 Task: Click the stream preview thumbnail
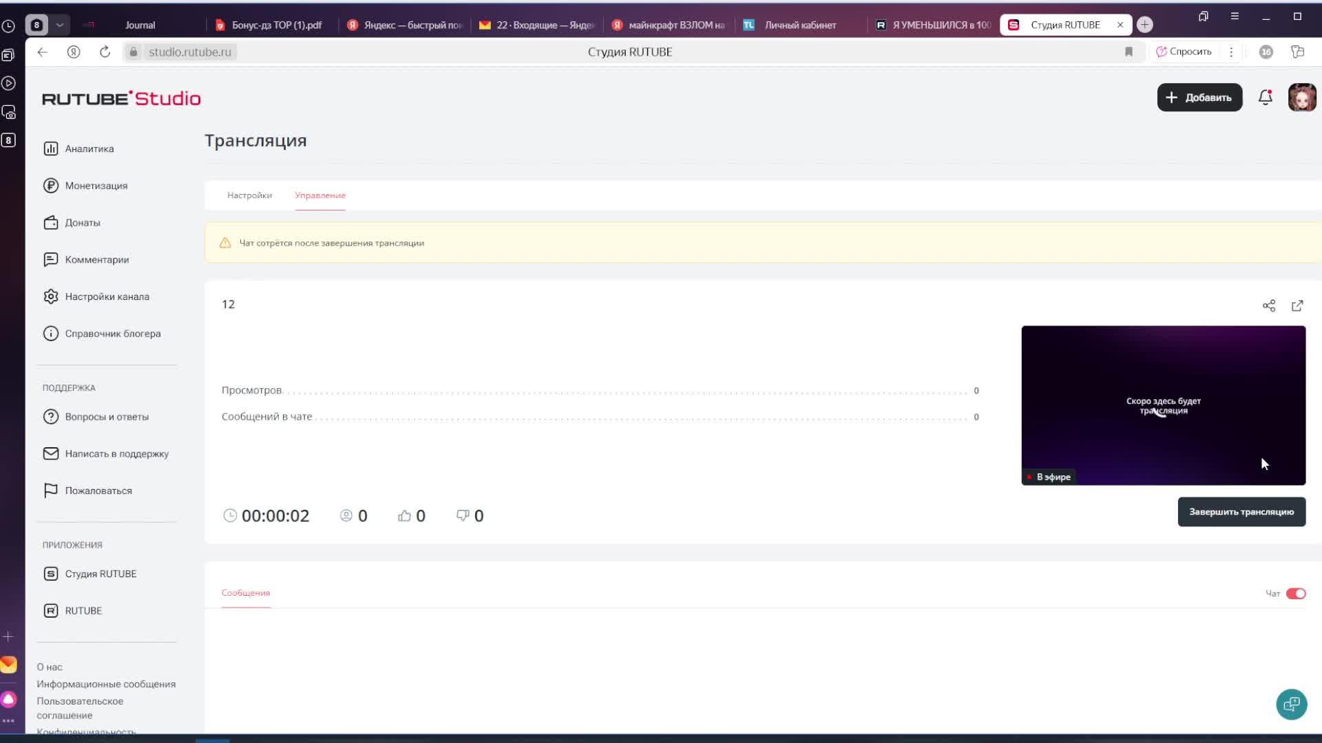tap(1163, 405)
